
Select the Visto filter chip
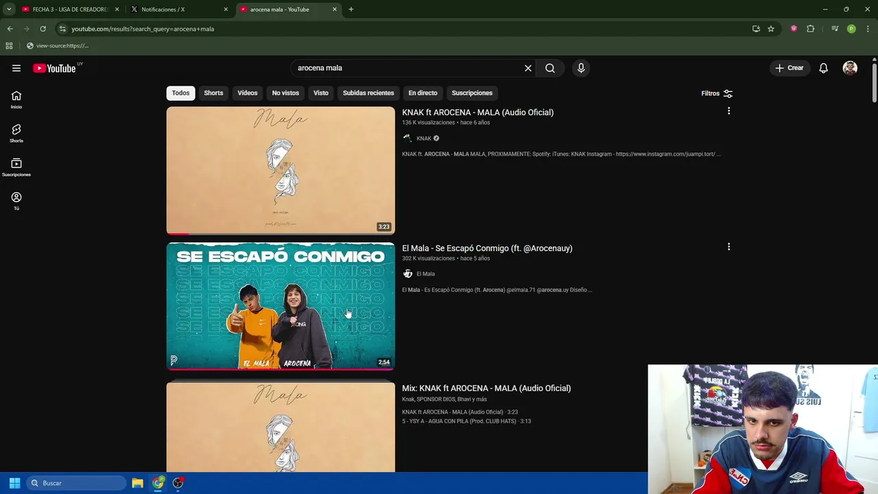(321, 93)
